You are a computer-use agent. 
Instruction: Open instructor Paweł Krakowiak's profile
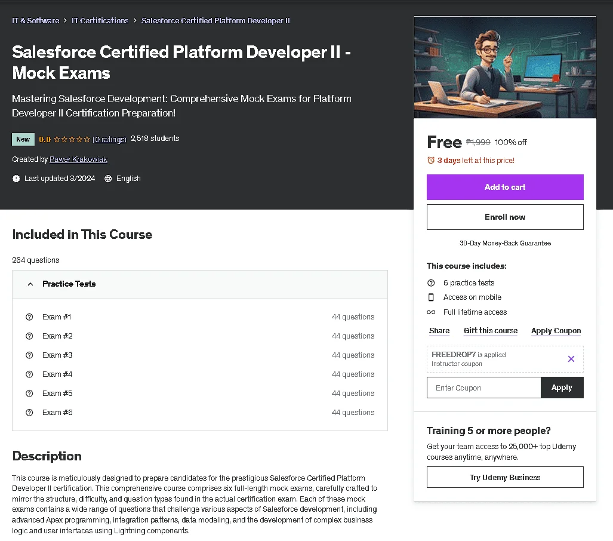pos(78,159)
